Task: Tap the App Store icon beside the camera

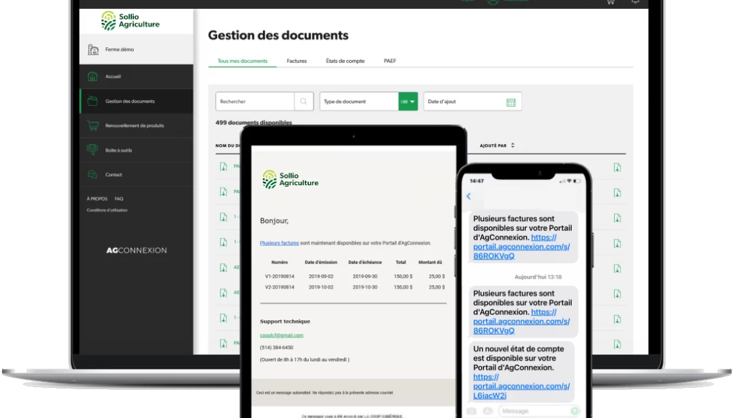Action: tap(488, 411)
